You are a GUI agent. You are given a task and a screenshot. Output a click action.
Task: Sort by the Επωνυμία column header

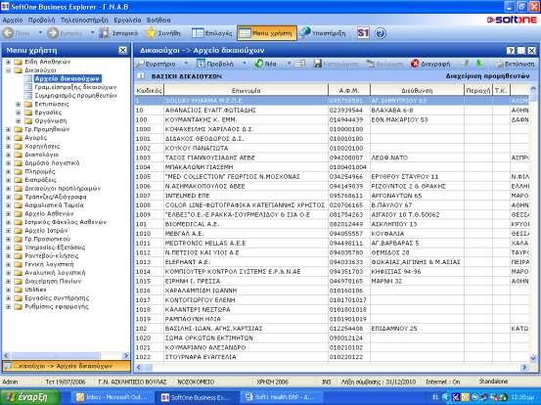pos(246,90)
